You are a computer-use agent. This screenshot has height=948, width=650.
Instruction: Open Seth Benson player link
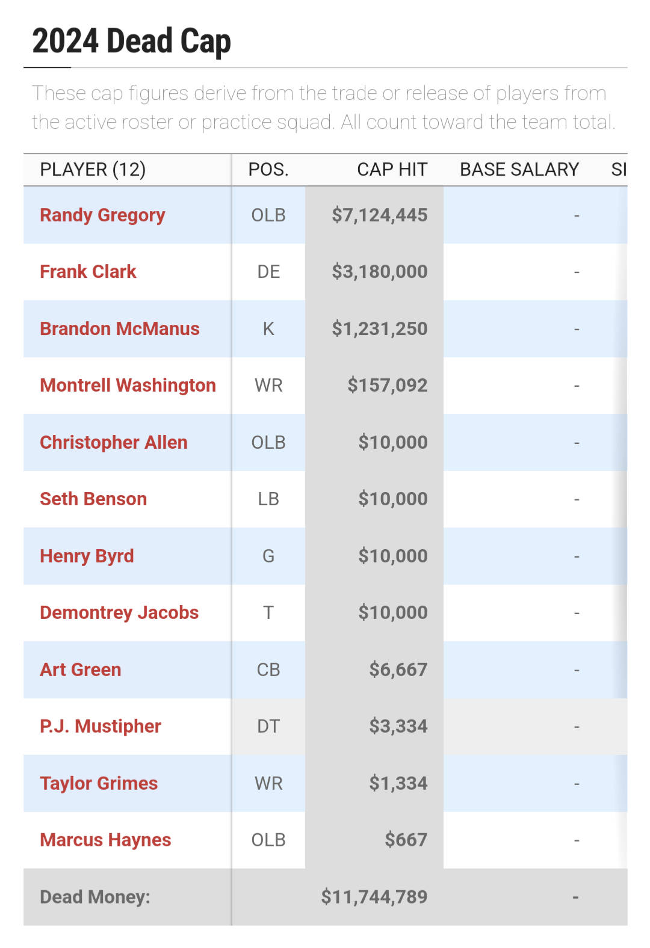pos(93,499)
